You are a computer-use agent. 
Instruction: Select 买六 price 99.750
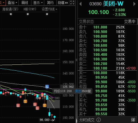101,96
